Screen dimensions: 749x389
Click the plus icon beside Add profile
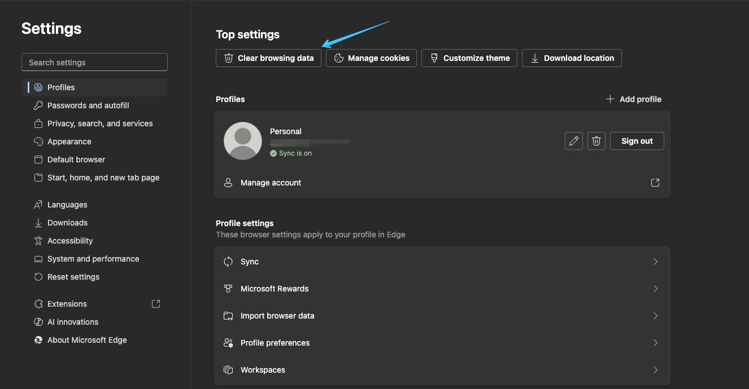click(x=610, y=99)
